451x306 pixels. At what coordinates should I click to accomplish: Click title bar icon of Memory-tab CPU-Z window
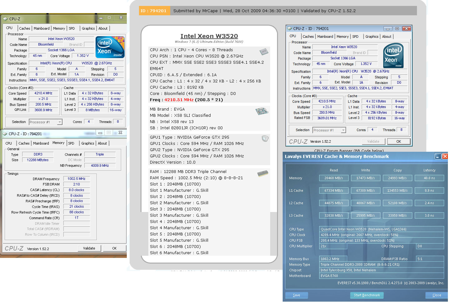5,134
